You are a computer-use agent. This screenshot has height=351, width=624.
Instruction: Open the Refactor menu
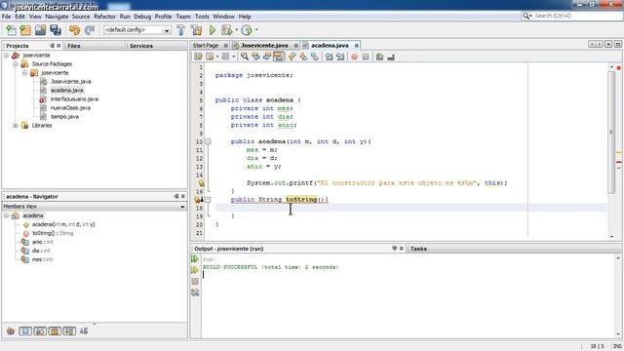click(104, 17)
